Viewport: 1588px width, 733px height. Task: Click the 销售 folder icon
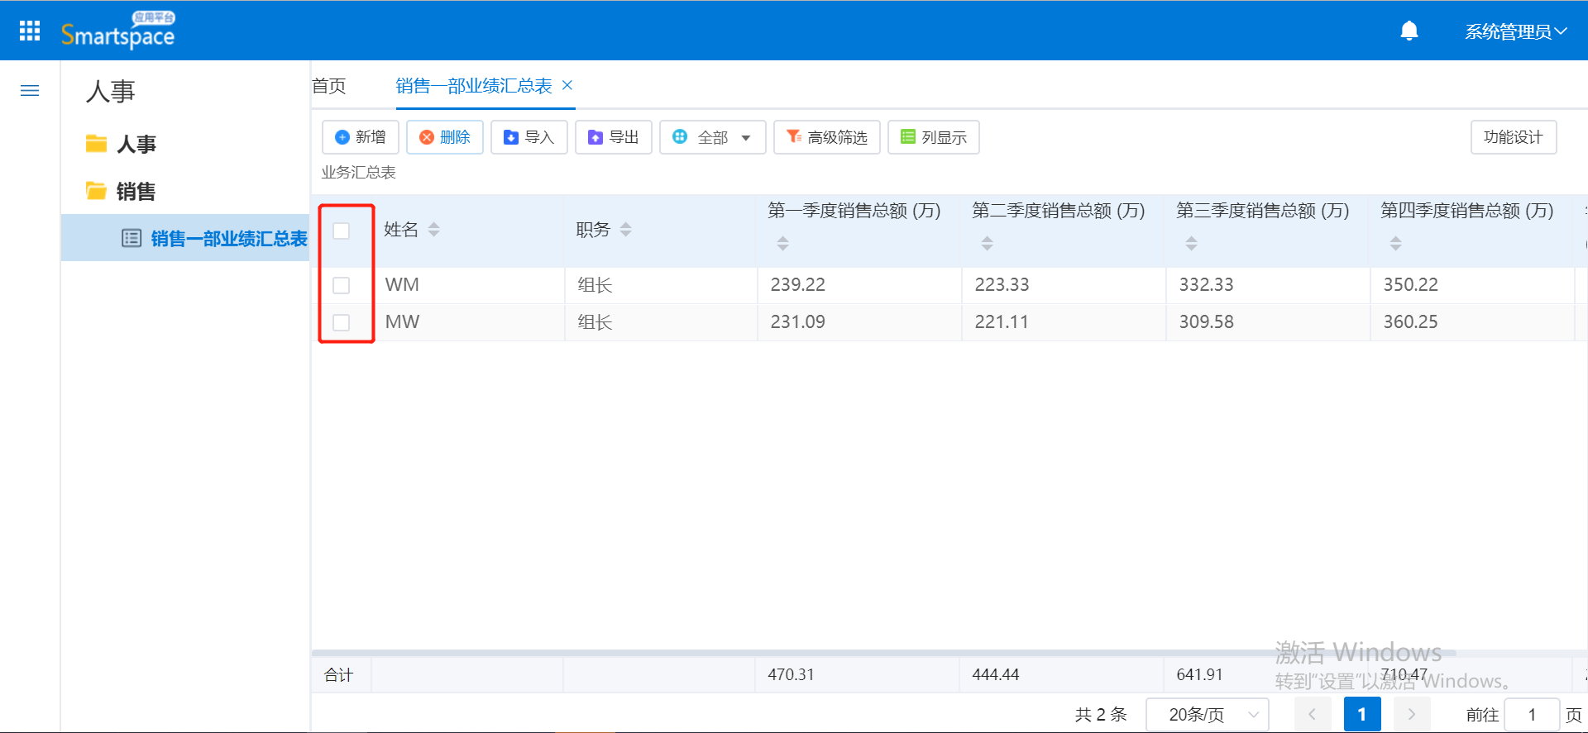(x=97, y=191)
